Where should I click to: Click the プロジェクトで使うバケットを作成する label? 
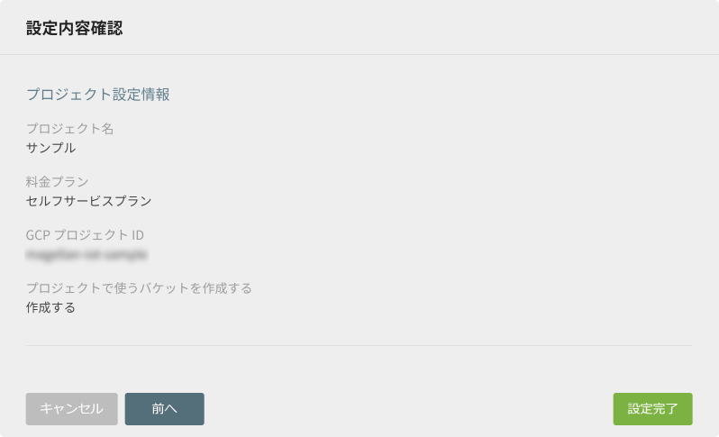pyautogui.click(x=139, y=288)
